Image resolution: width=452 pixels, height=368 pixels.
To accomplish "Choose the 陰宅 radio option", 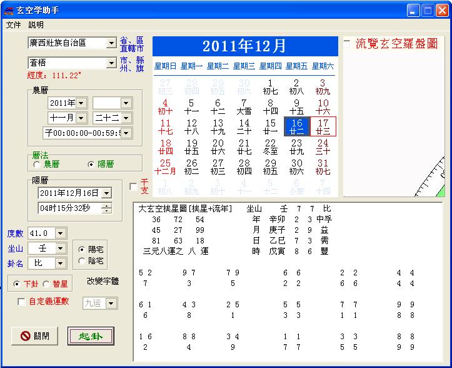I will (x=82, y=260).
